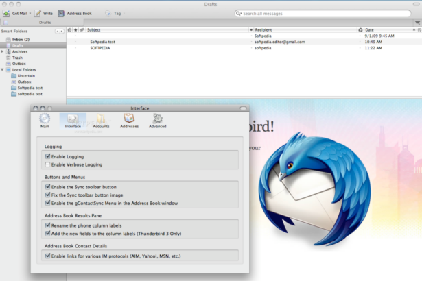Screen dimensions: 422x281
Task: Enable Verbose Logging checkbox
Action: pyautogui.click(x=47, y=165)
